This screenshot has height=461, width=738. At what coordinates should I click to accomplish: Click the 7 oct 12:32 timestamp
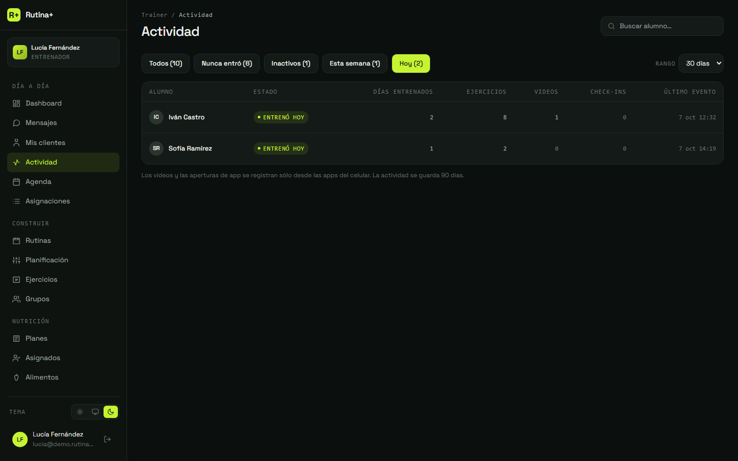point(697,117)
